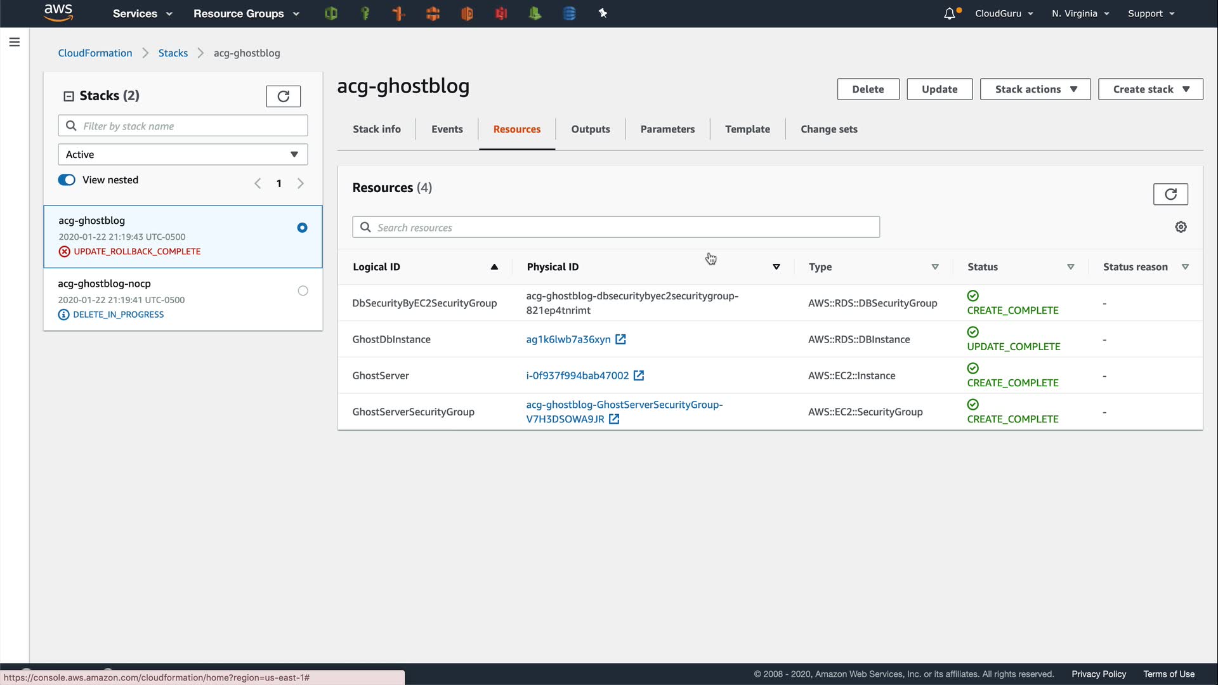Open the Template tab
The height and width of the screenshot is (685, 1218).
click(x=747, y=129)
